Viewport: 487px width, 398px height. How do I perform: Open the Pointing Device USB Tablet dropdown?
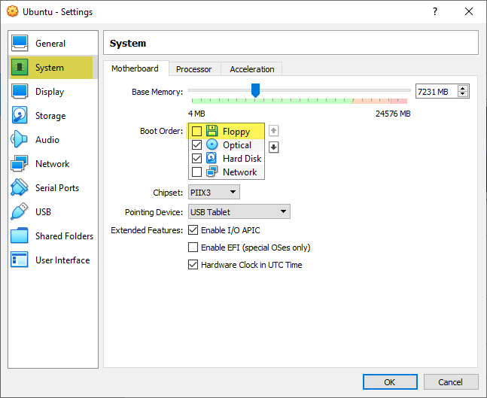239,211
